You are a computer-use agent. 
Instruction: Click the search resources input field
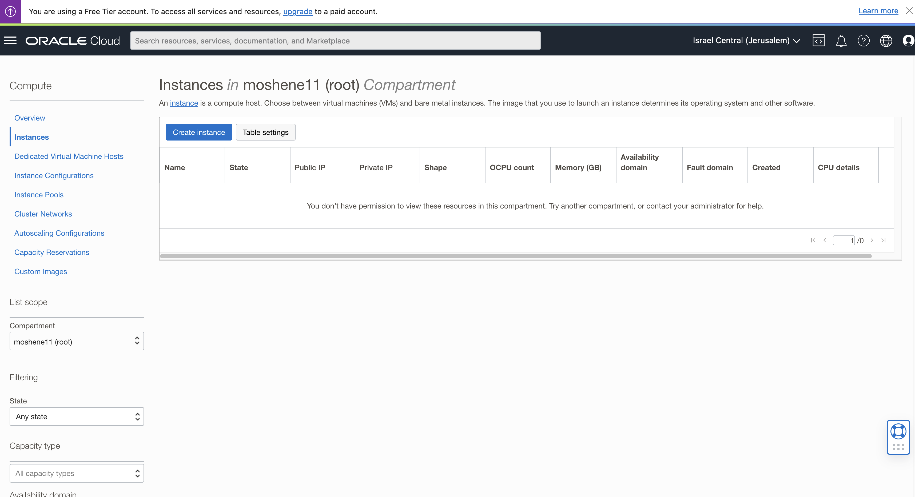click(x=336, y=41)
